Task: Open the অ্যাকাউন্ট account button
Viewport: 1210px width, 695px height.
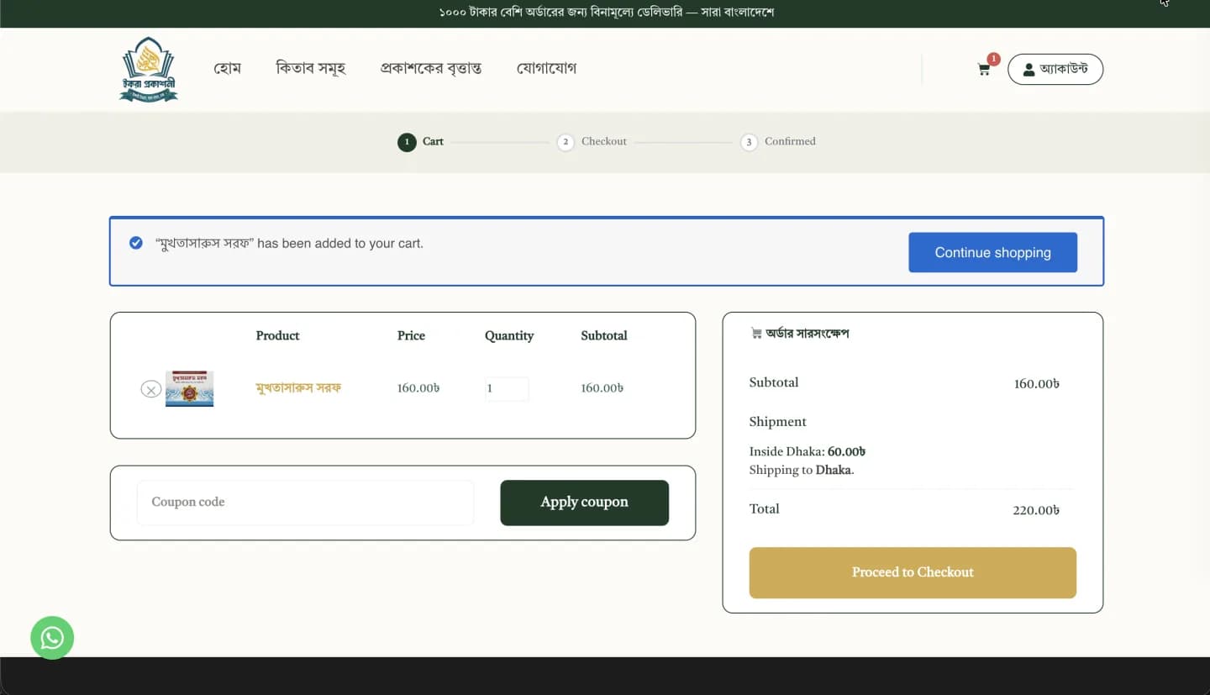Action: 1055,70
